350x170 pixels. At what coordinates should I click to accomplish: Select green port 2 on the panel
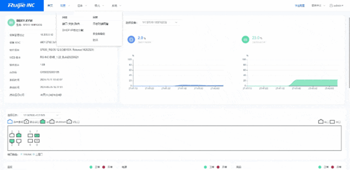tap(12, 141)
